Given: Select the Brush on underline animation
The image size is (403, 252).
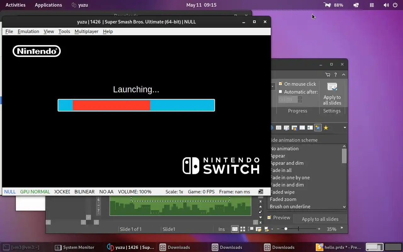Looking at the screenshot, I should click(290, 206).
